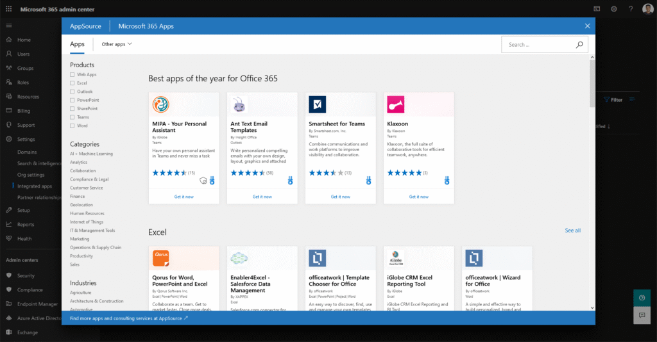
Task: Click Get it now for Ant Text
Action: click(262, 197)
